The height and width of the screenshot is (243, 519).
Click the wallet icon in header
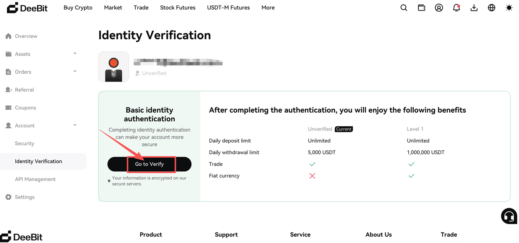[x=422, y=8]
